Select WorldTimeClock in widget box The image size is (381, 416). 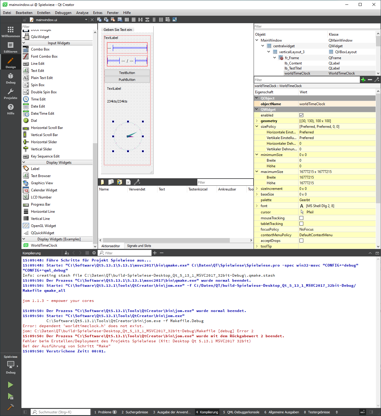click(44, 245)
